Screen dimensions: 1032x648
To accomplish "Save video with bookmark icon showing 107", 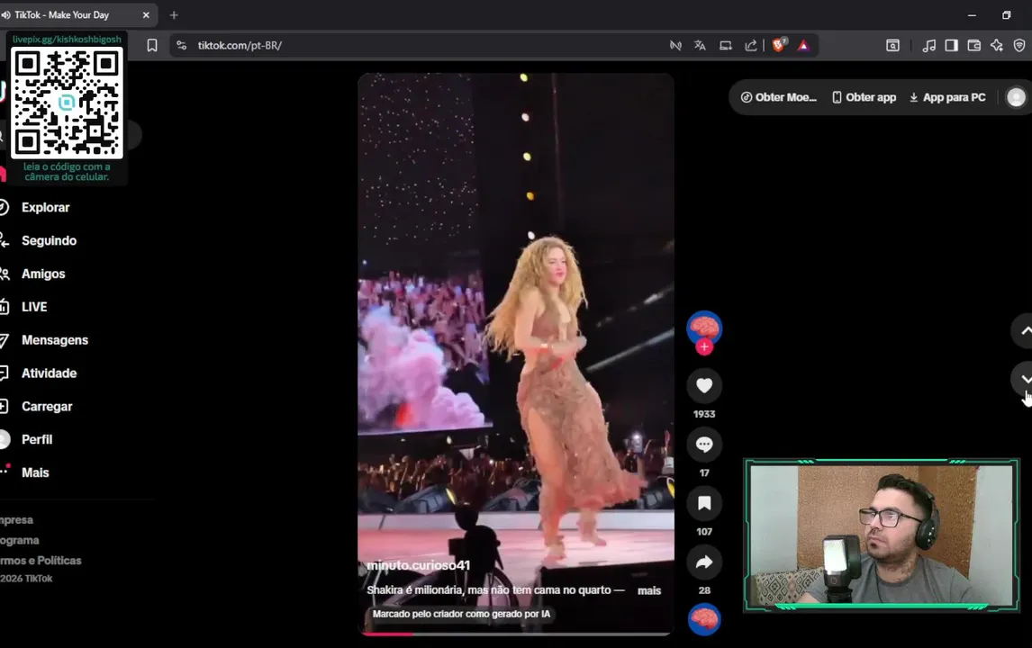I will pos(704,504).
